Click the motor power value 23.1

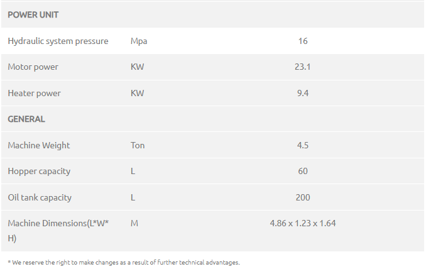pyautogui.click(x=303, y=67)
